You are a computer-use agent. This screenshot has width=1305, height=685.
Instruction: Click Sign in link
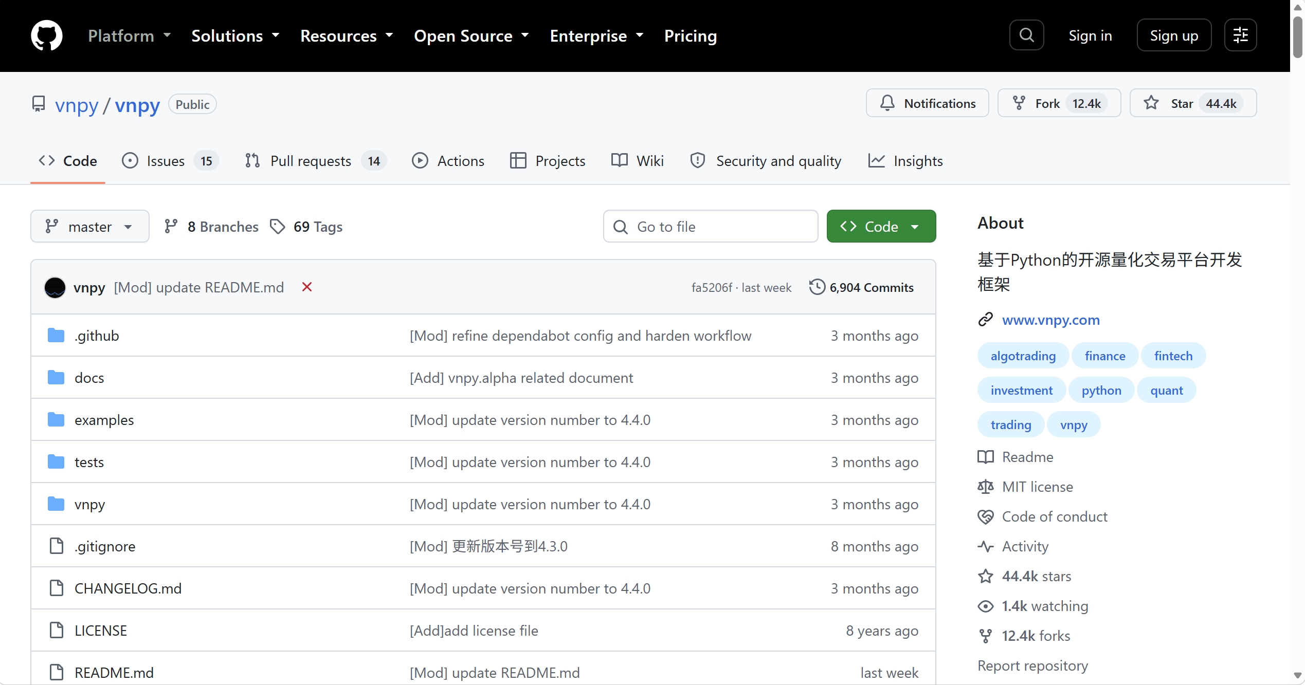(1090, 35)
